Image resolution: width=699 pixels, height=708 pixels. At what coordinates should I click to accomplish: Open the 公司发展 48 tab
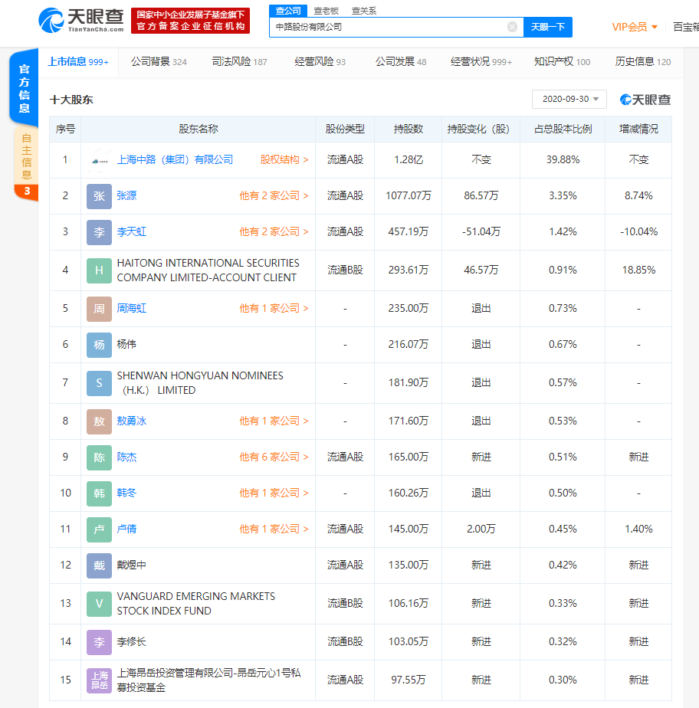(x=401, y=62)
